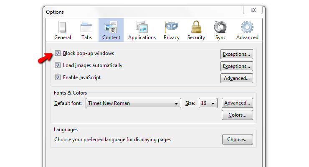Image resolution: width=309 pixels, height=167 pixels.
Task: Open the General settings light-switch icon
Action: pyautogui.click(x=63, y=27)
